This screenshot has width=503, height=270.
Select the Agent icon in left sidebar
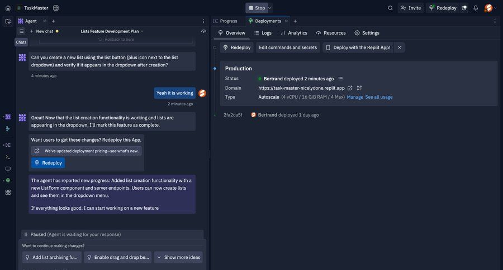click(x=8, y=117)
